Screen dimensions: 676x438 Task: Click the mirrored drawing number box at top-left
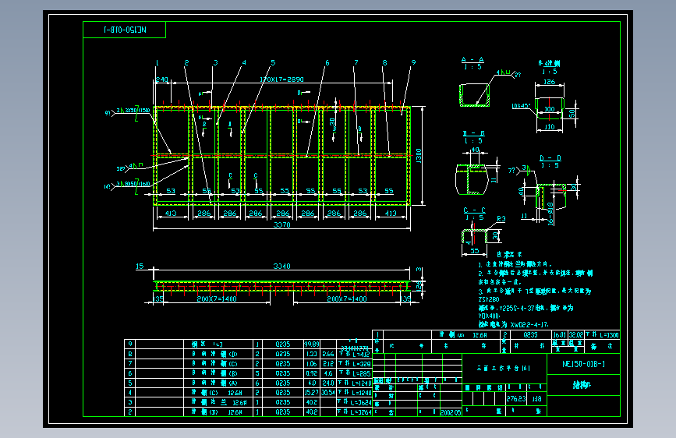tap(124, 30)
